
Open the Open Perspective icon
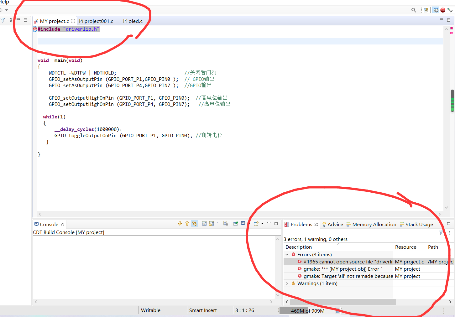426,10
